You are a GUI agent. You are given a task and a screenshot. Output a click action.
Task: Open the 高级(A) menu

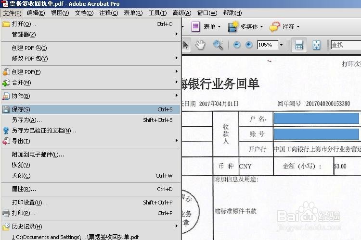pos(182,13)
